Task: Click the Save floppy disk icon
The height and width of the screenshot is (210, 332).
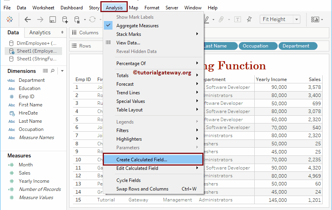Action: pos(52,19)
